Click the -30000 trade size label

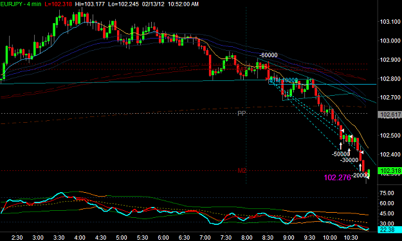[349, 160]
